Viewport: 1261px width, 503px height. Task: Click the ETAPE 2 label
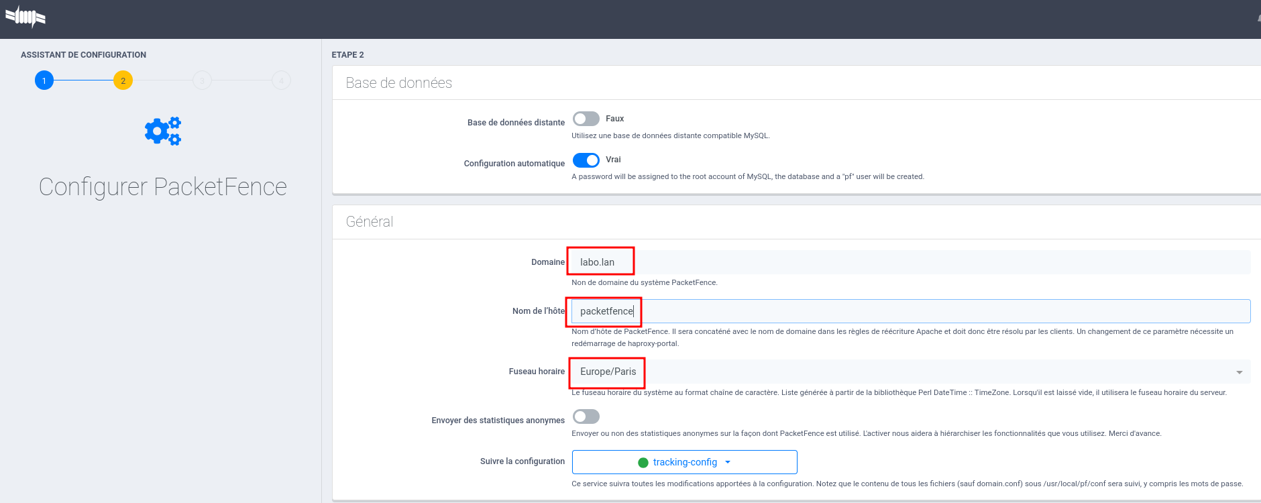pyautogui.click(x=347, y=55)
